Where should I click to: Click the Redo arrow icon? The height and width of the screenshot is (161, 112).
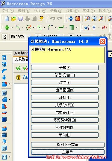[x=60, y=19]
